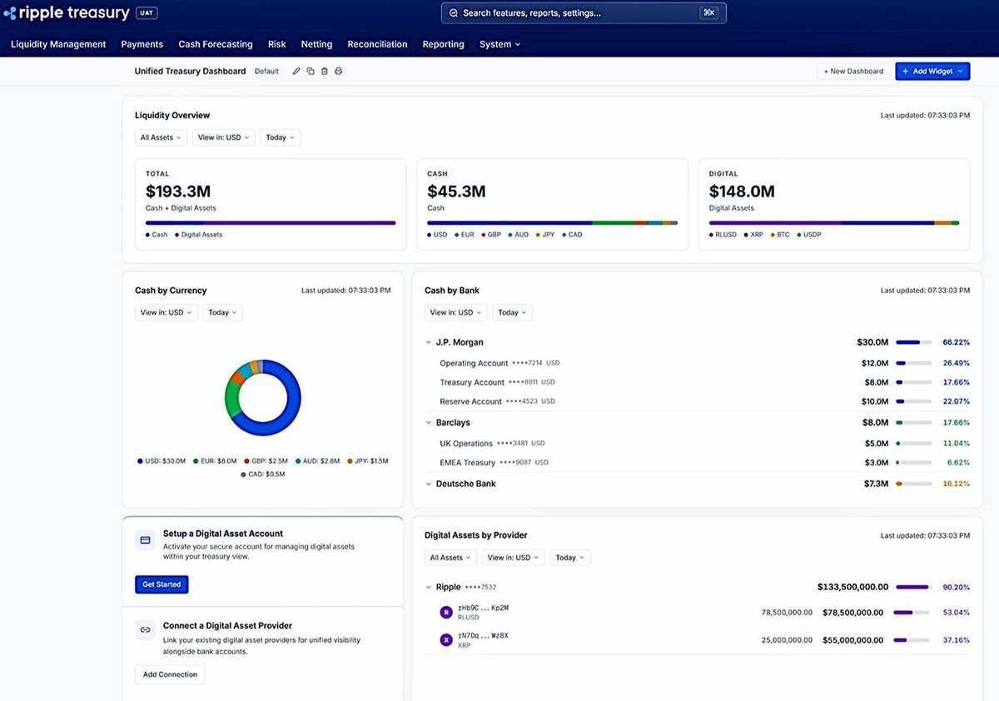This screenshot has height=701, width=999.
Task: Expand the Deutsche Bank group
Action: 428,485
